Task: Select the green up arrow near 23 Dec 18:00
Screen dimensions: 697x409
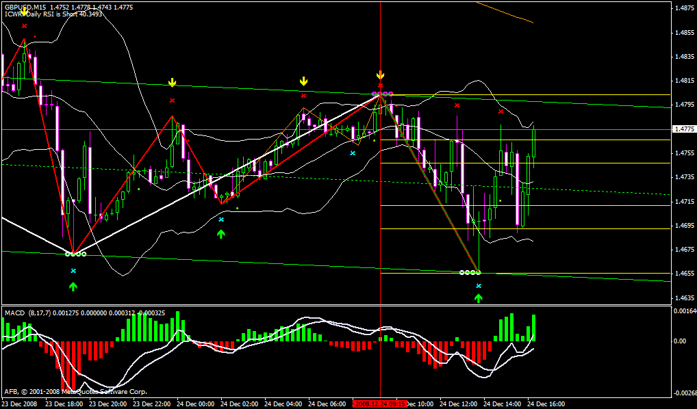Action: 73,287
